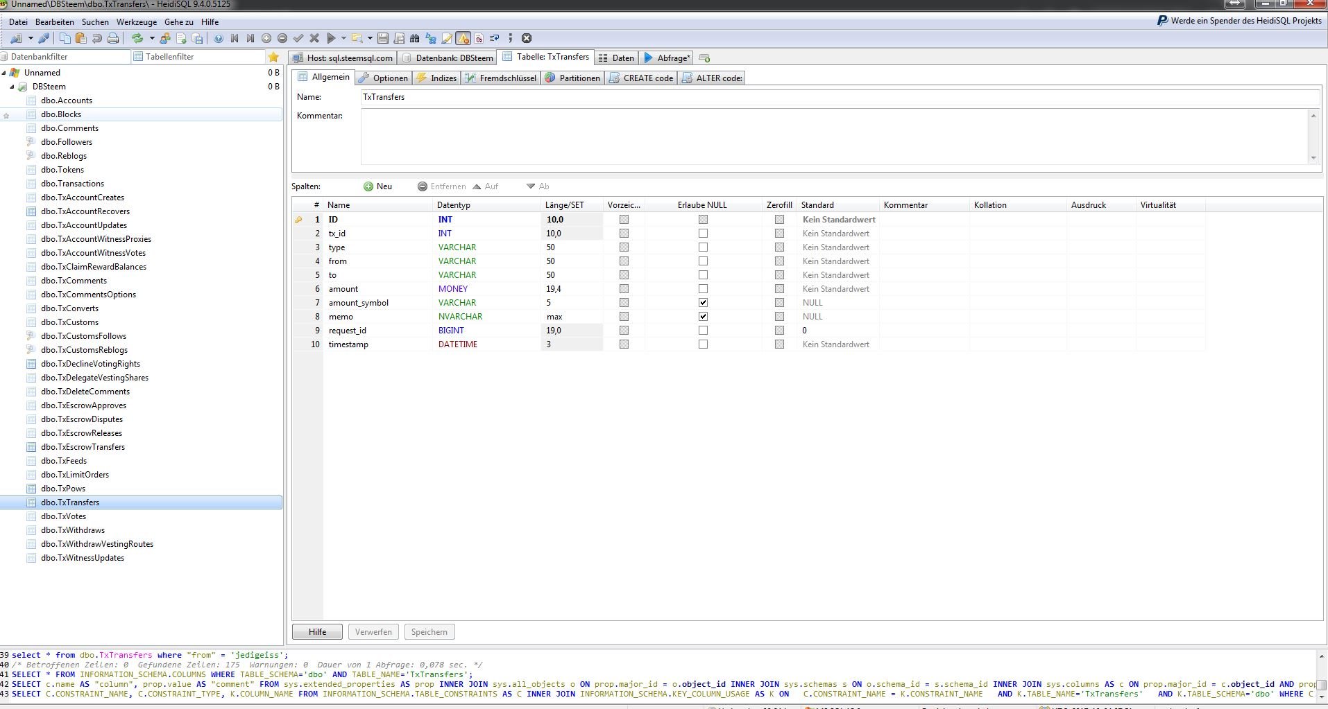Toggle unsigned checkbox for ID column
The width and height of the screenshot is (1328, 709).
click(624, 220)
